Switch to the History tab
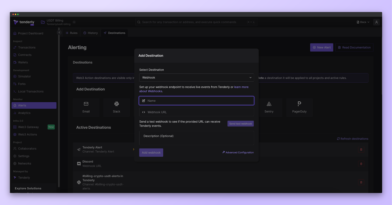Viewport: 392px width, 205px height. tap(90, 33)
